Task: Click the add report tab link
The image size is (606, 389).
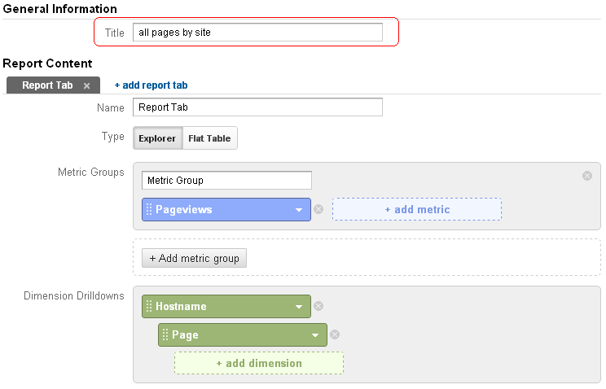Action: pyautogui.click(x=151, y=85)
